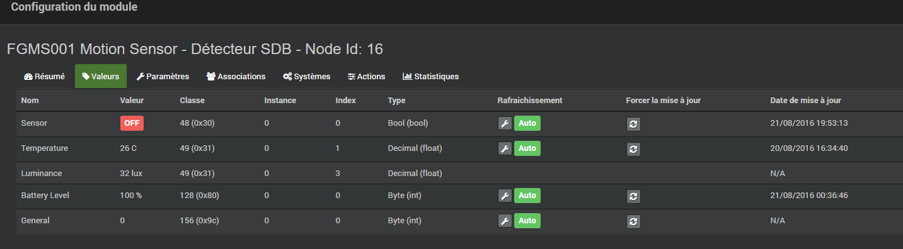Click the 26 C temperature value

[x=129, y=148]
